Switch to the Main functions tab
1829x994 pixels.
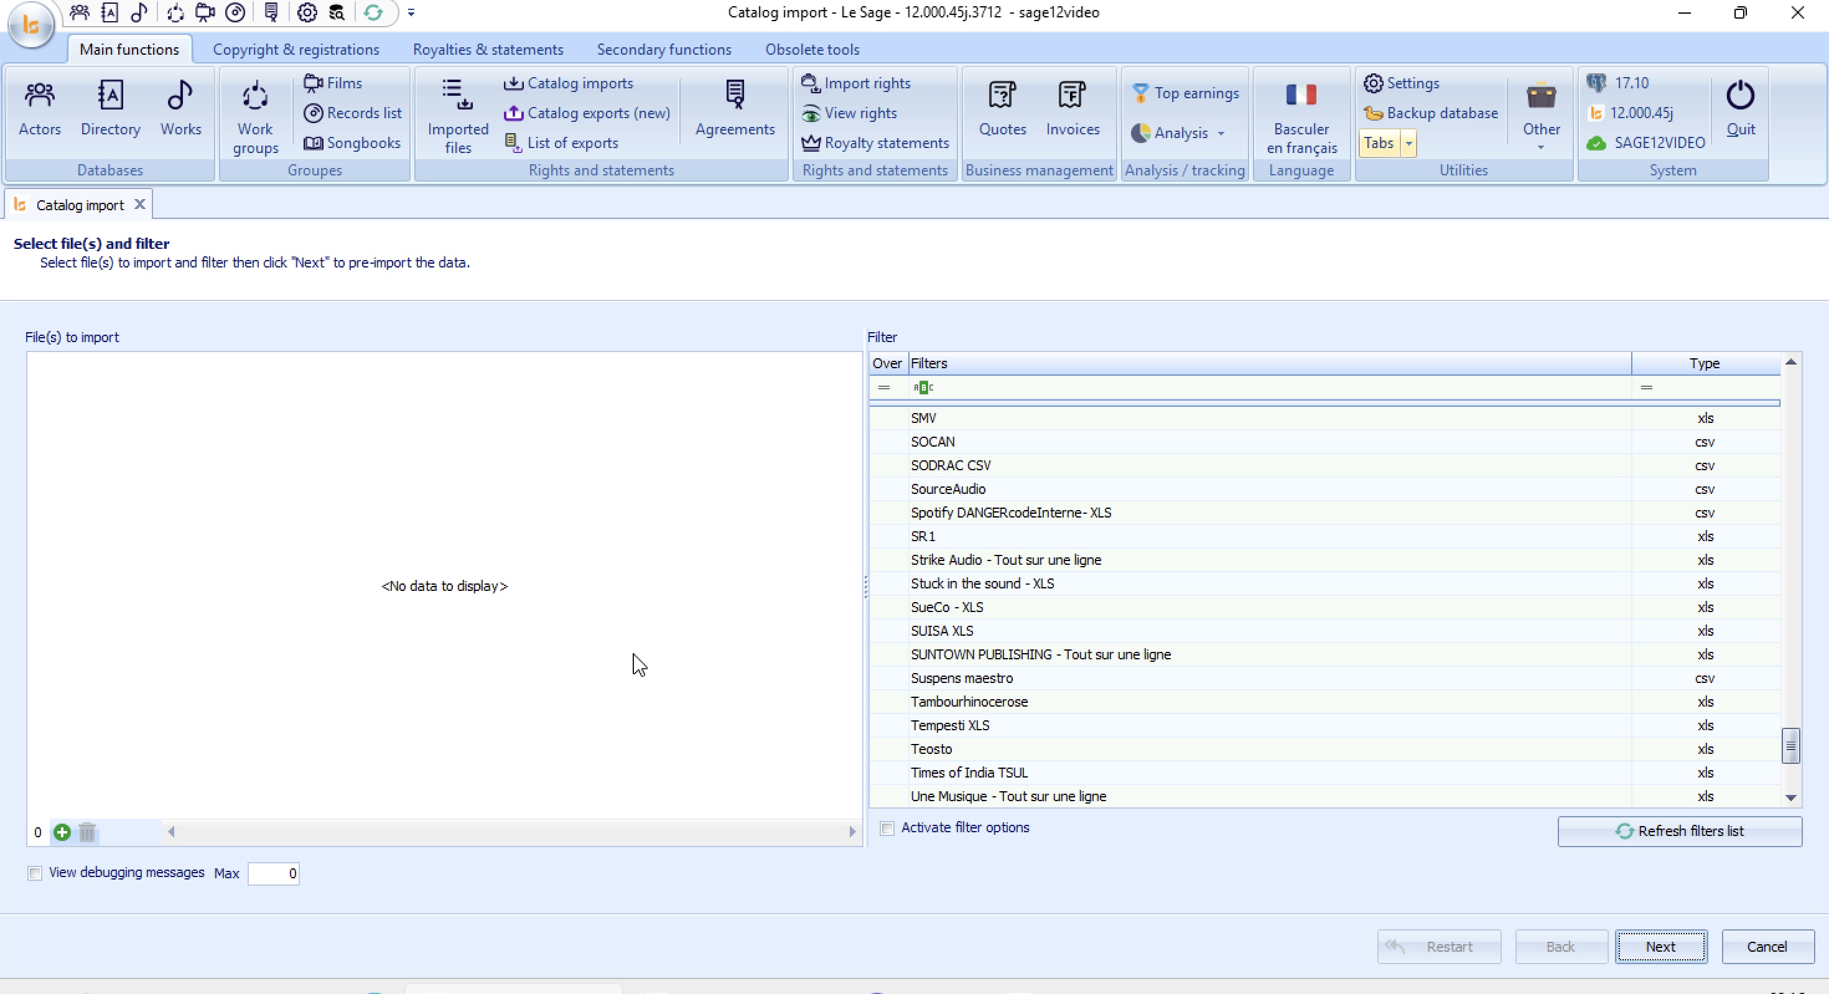[x=129, y=49]
